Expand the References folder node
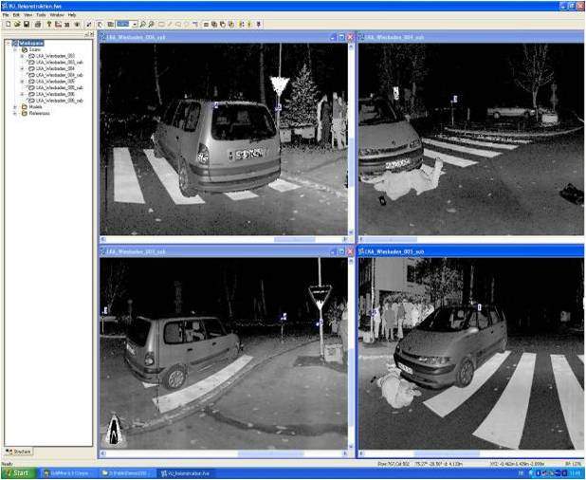586x480 pixels. pos(15,113)
